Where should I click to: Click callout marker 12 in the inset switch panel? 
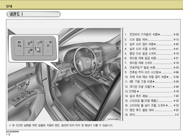point(41,42)
